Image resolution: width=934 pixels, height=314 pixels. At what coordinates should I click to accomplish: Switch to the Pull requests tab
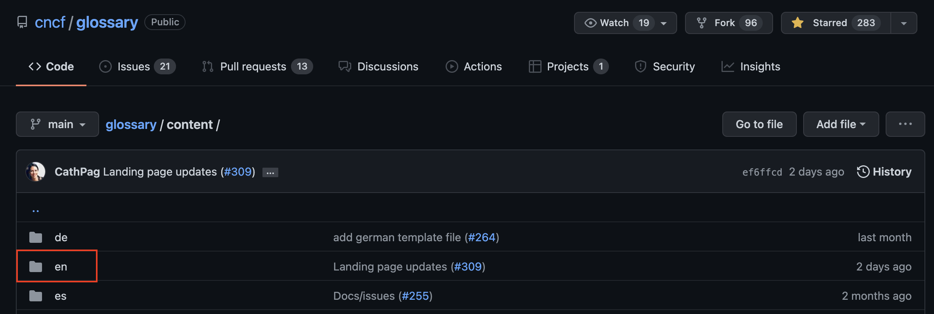click(x=254, y=66)
